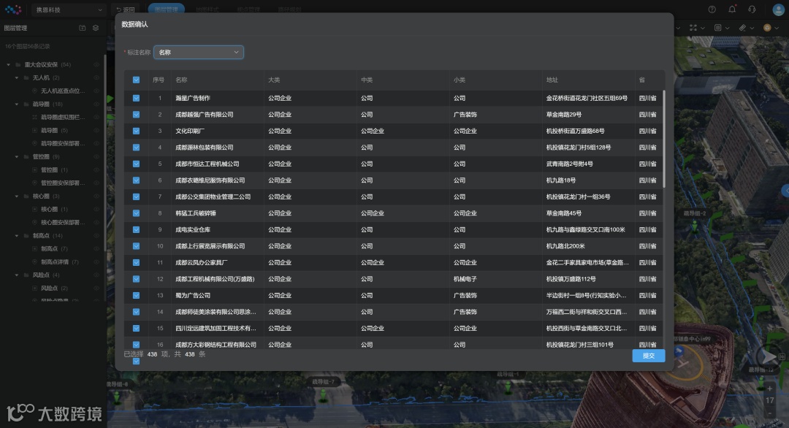Collapse the 管控圈 (9) tree node
The image size is (789, 428).
tap(17, 157)
